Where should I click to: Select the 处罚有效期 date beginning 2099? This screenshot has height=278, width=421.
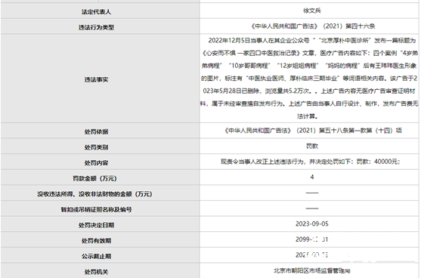311,239
